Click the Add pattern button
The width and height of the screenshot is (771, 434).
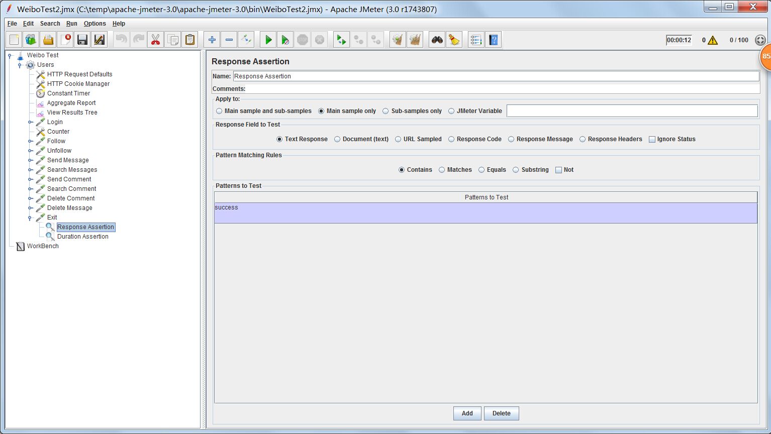pos(467,413)
